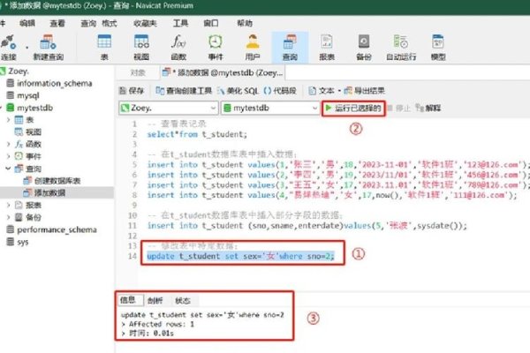Select saved query 添加数据 in tree
The width and height of the screenshot is (530, 353).
[49, 193]
